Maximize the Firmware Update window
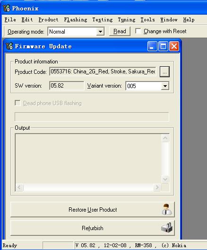 (163, 46)
